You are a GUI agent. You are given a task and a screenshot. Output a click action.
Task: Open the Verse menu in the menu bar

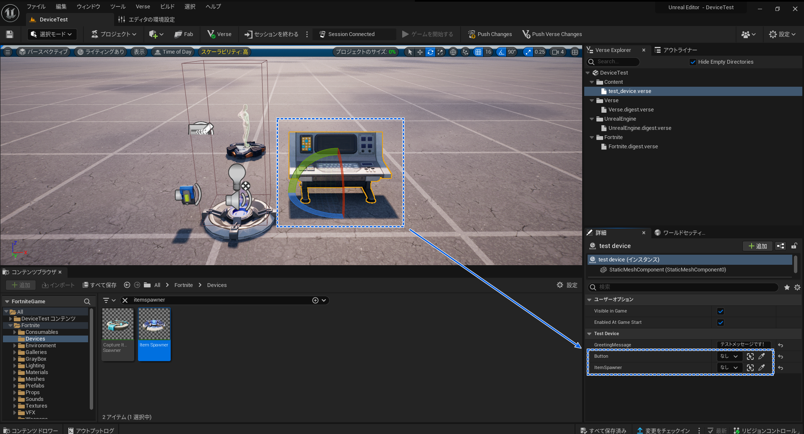(x=143, y=6)
